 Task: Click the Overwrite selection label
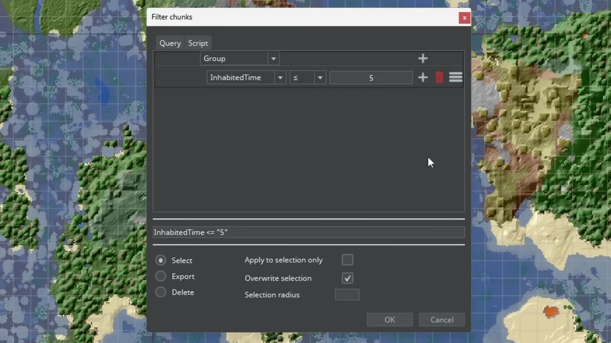point(278,278)
